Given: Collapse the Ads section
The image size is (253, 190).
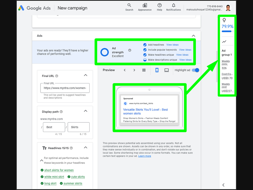Looking at the screenshot, I should point(194,36).
